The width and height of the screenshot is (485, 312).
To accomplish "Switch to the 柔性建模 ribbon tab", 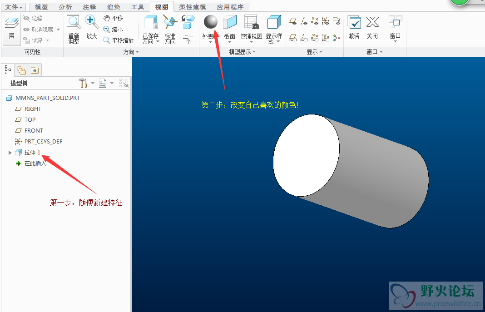I will point(193,7).
